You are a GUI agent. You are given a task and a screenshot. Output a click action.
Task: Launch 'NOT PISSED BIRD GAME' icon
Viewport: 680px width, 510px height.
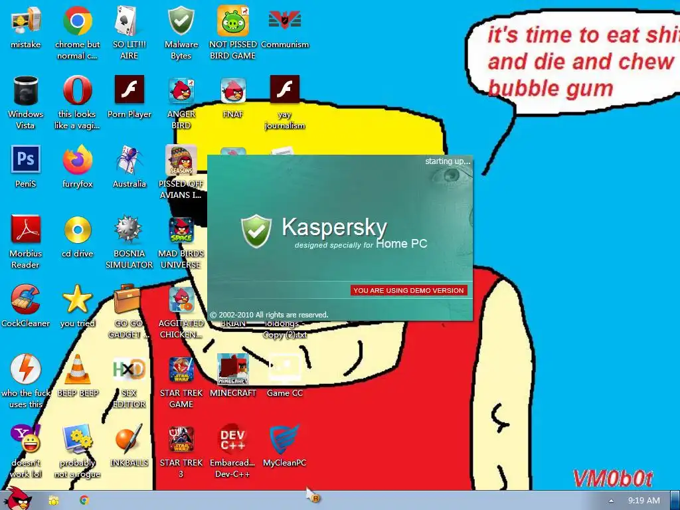click(233, 21)
